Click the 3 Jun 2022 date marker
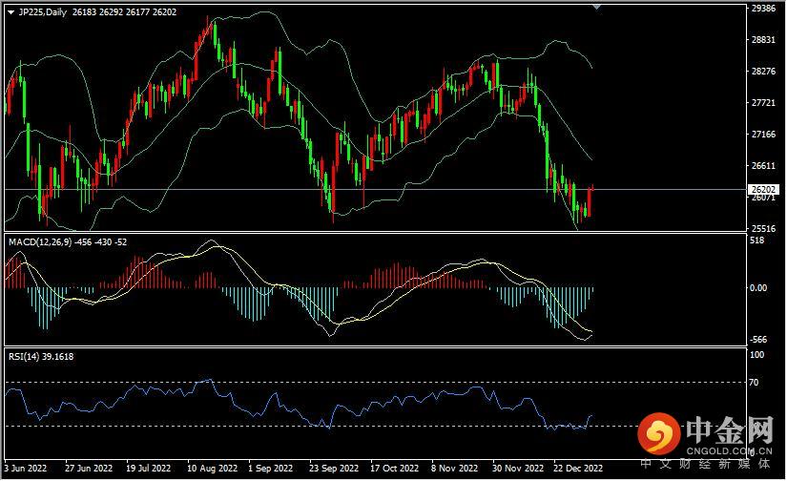The height and width of the screenshot is (481, 787). coord(24,469)
